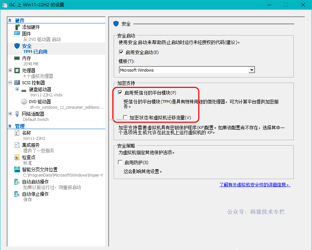The image size is (312, 250).
Task: Click the 集成服务 integration services icon
Action: coord(17,145)
